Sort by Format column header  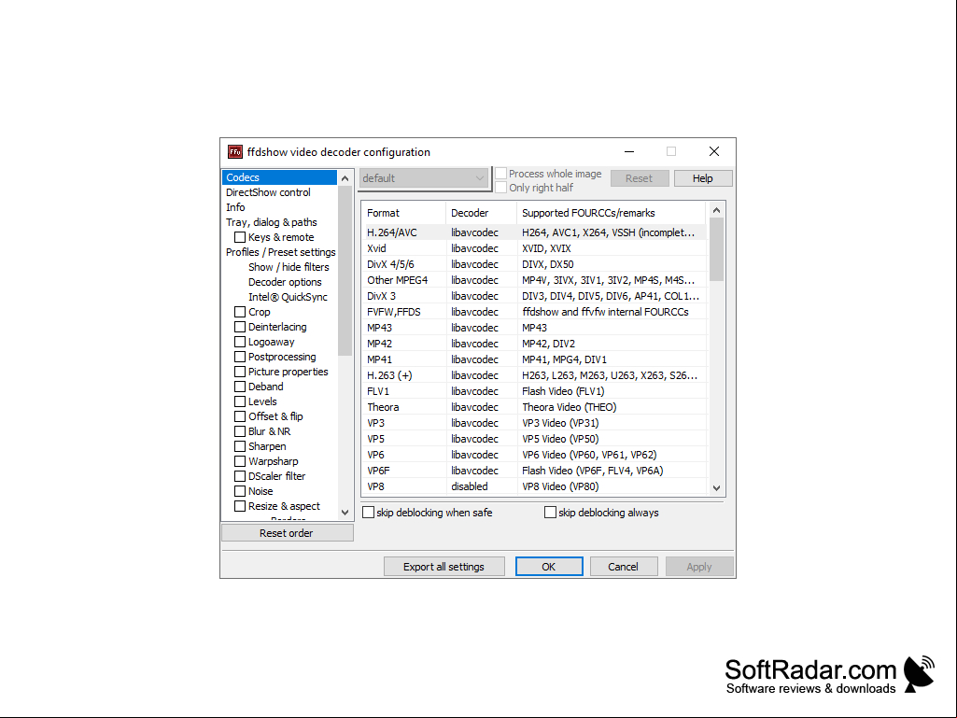403,213
